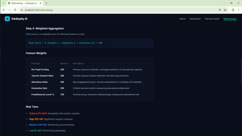Select the Per-Pupil Funding row label
Image resolution: width=242 pixels, height=136 pixels.
[40, 70]
